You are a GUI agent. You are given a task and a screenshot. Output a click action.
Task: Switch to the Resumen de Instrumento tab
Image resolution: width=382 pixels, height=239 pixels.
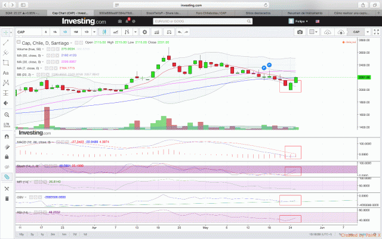(x=305, y=13)
